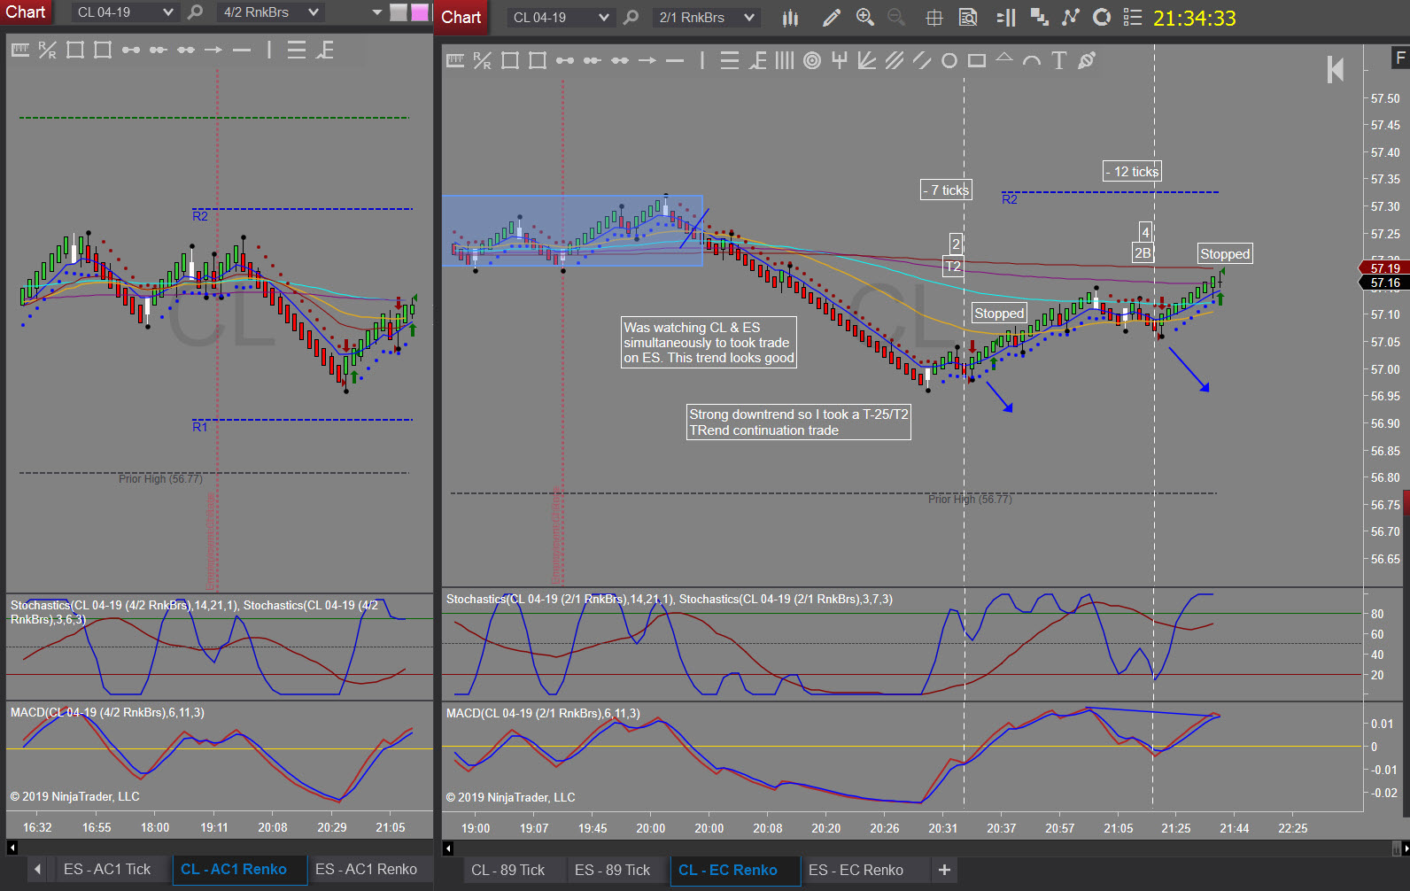Viewport: 1410px width, 891px height.
Task: Search instrument in right chart
Action: coord(631,18)
